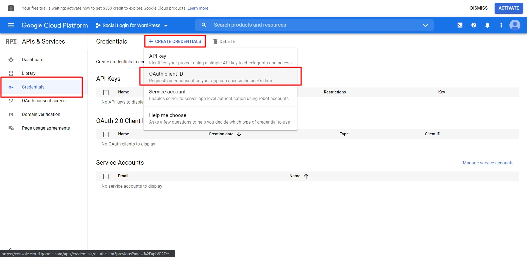Click the APIs & Services heading
This screenshot has width=527, height=257.
click(x=43, y=42)
